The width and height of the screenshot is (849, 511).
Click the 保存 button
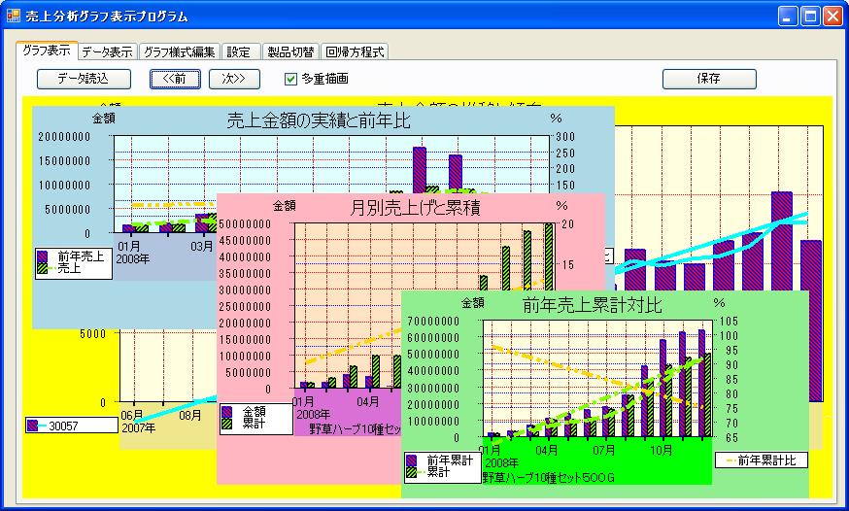coord(709,79)
